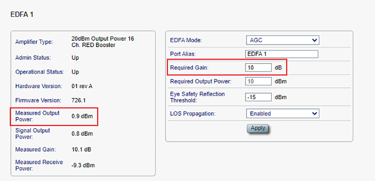Open the EDFA Mode dropdown

coord(282,40)
